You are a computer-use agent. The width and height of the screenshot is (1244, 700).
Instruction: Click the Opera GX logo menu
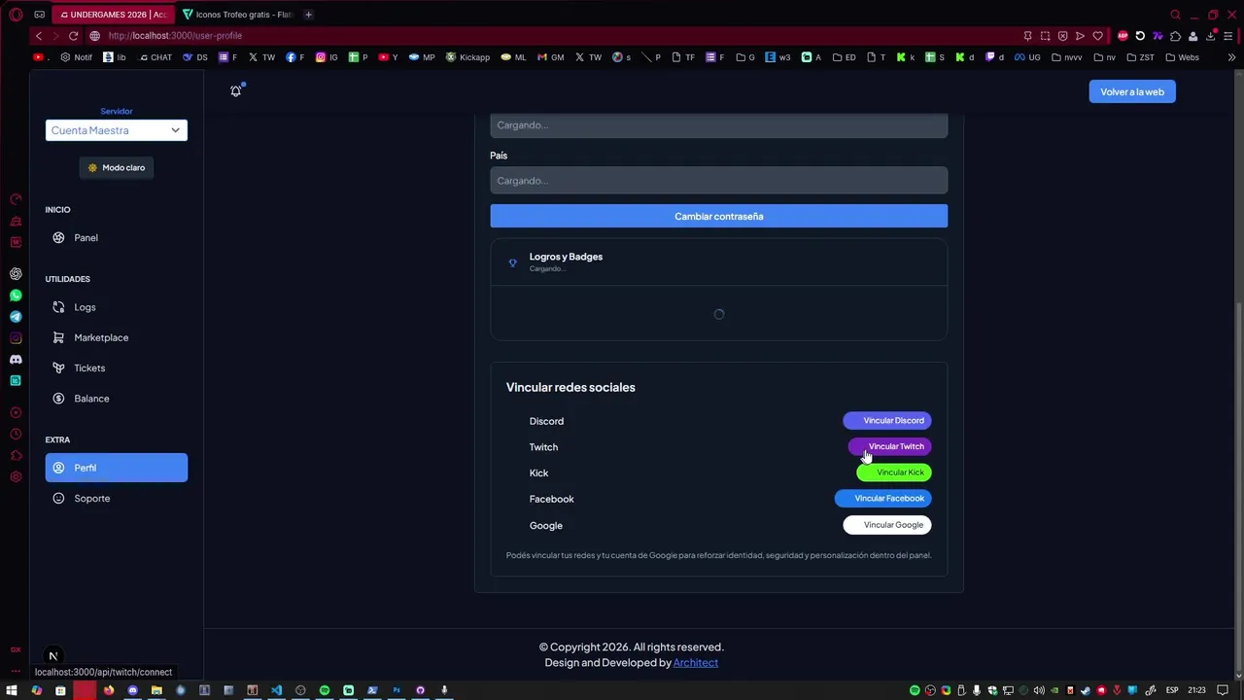(x=16, y=15)
